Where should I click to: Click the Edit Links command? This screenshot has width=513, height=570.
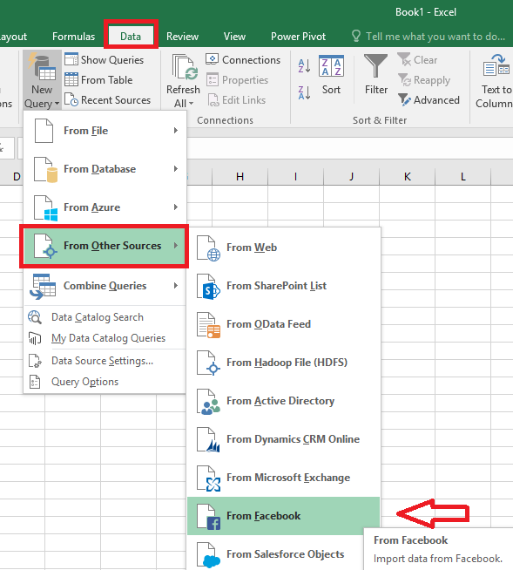pyautogui.click(x=236, y=100)
